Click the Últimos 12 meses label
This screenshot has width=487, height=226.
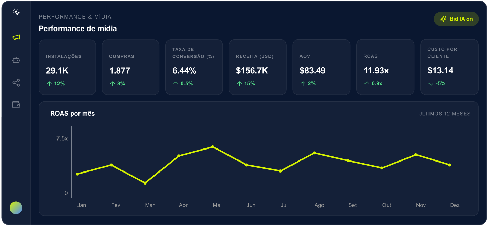coord(444,114)
